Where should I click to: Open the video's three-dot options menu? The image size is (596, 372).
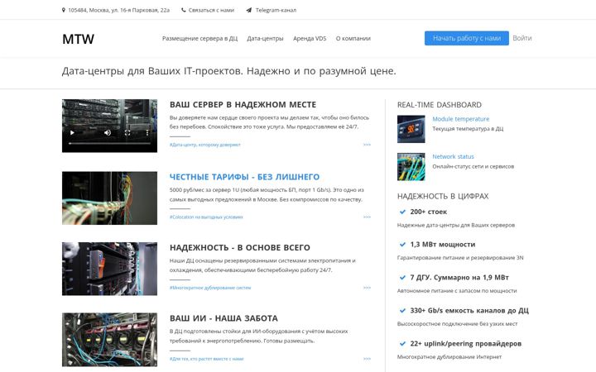[x=147, y=132]
